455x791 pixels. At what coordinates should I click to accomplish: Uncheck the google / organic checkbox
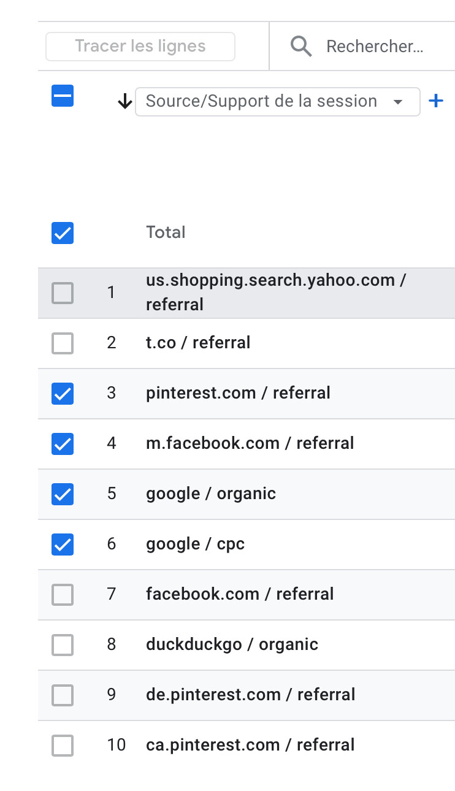coord(63,494)
